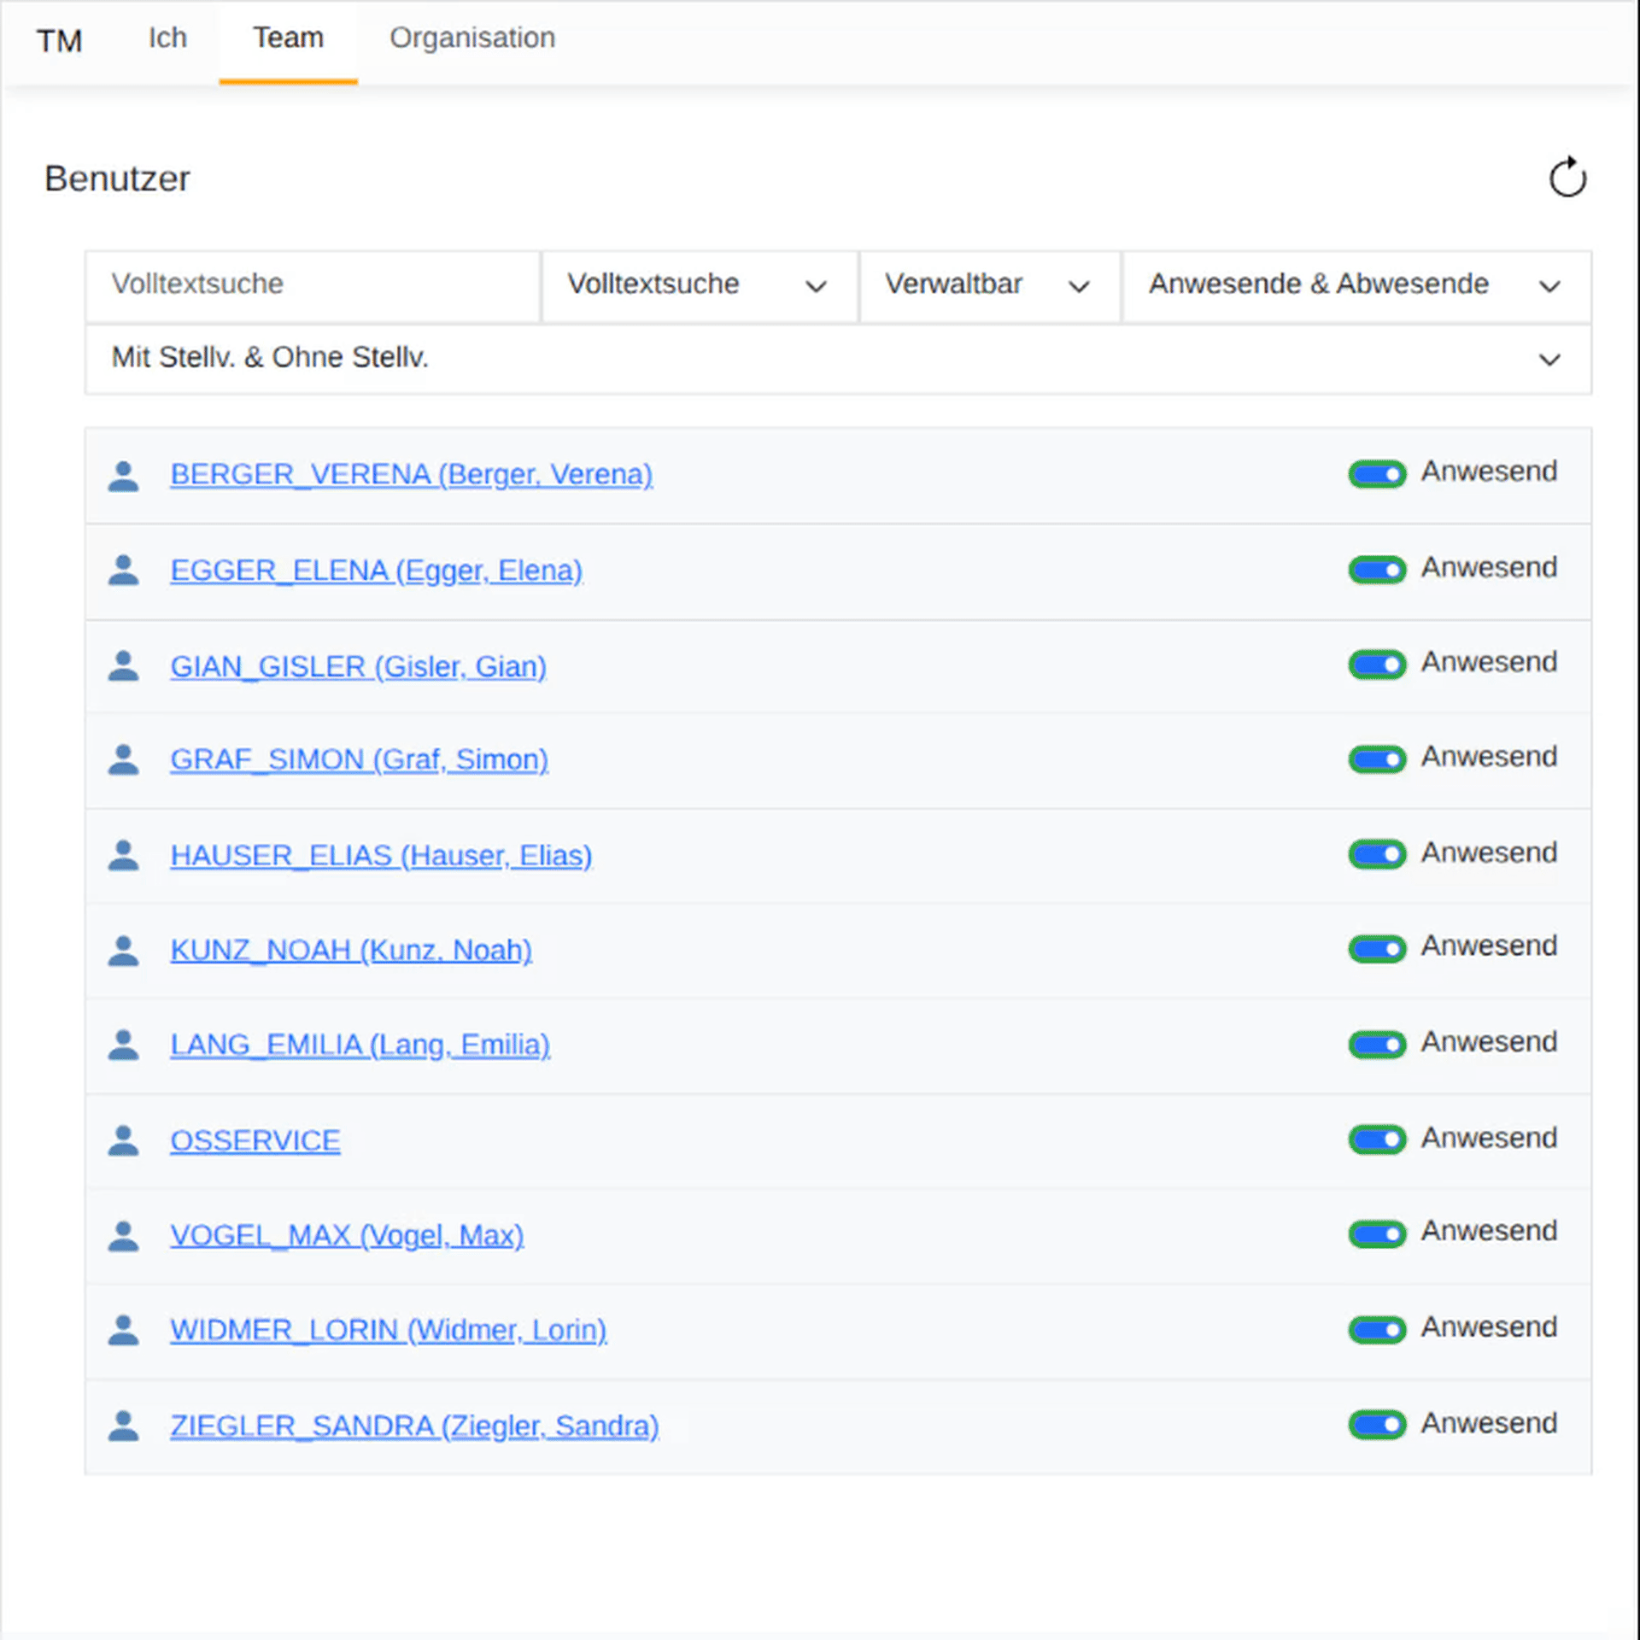
Task: Click into the Volltextsuche search field
Action: [x=312, y=285]
